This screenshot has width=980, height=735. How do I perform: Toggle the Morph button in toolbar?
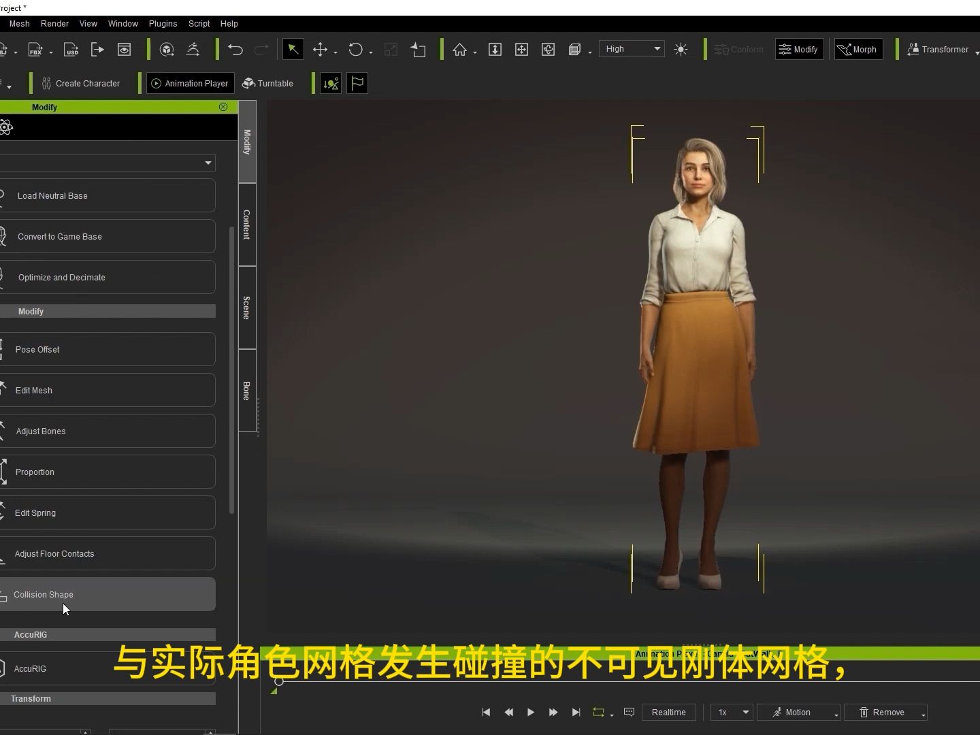pyautogui.click(x=858, y=49)
